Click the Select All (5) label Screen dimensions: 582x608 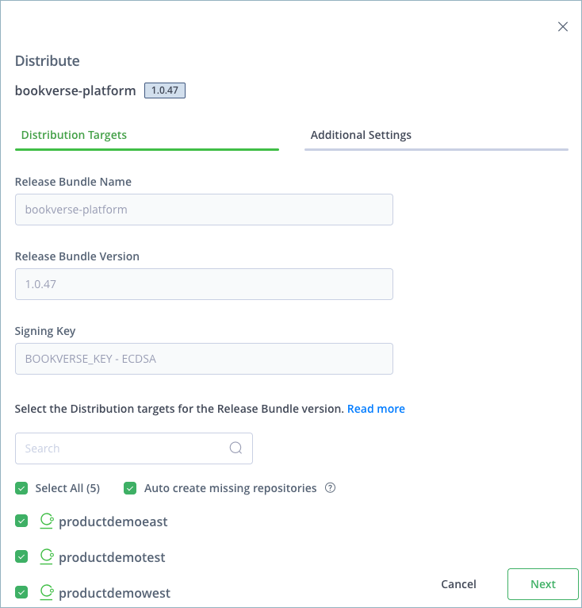67,488
